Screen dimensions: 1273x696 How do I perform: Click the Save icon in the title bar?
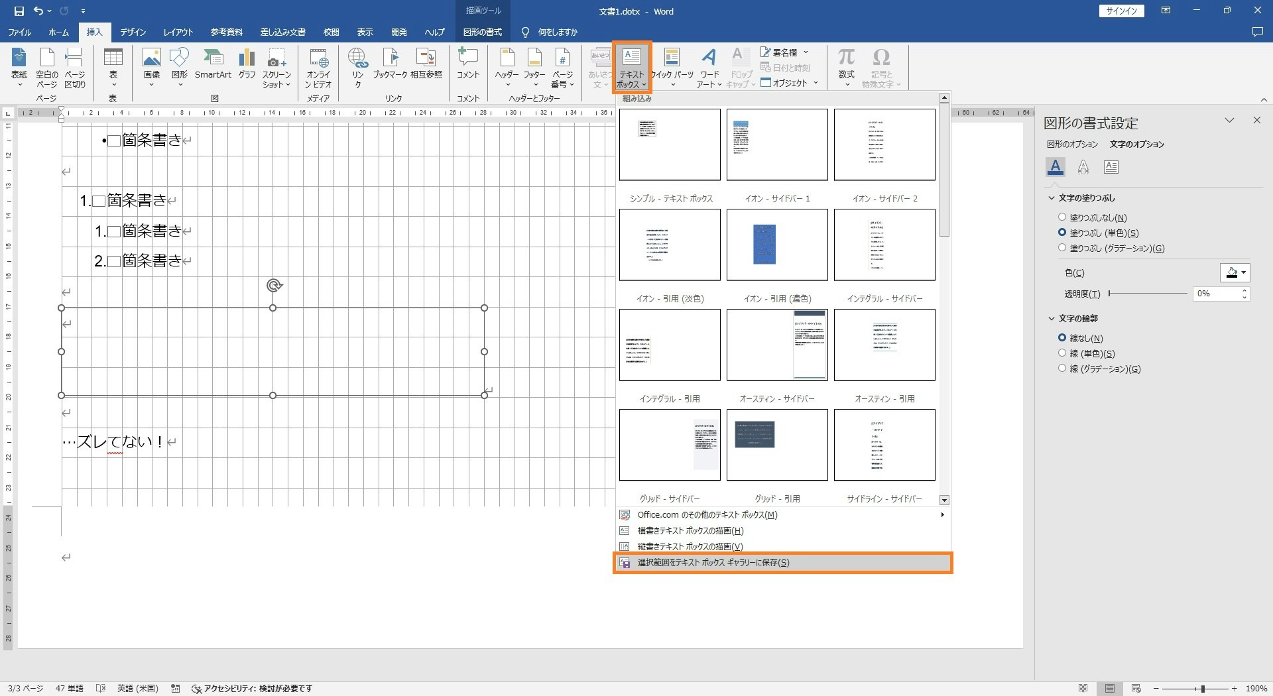point(19,11)
